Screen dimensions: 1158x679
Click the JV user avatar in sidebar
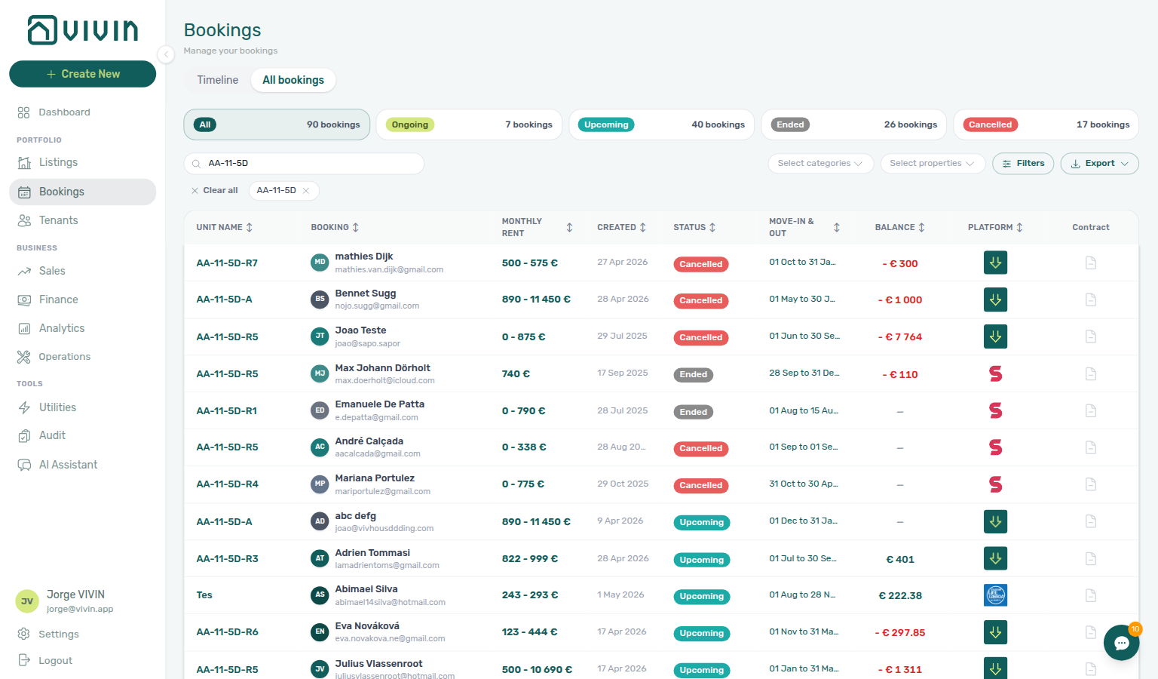point(27,601)
